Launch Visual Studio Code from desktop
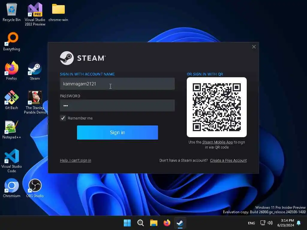Viewport: 307px width, 230px height. coord(12,161)
